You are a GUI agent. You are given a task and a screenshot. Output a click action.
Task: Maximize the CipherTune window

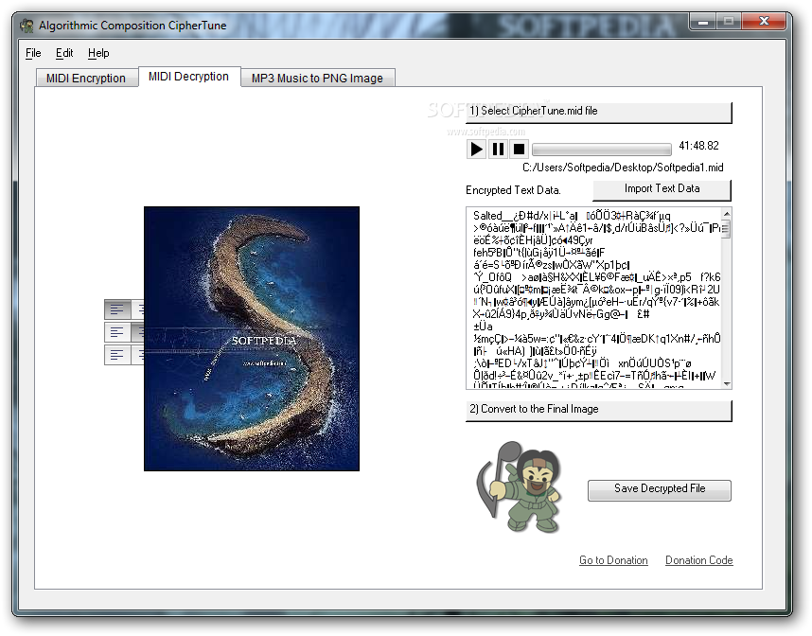[728, 21]
